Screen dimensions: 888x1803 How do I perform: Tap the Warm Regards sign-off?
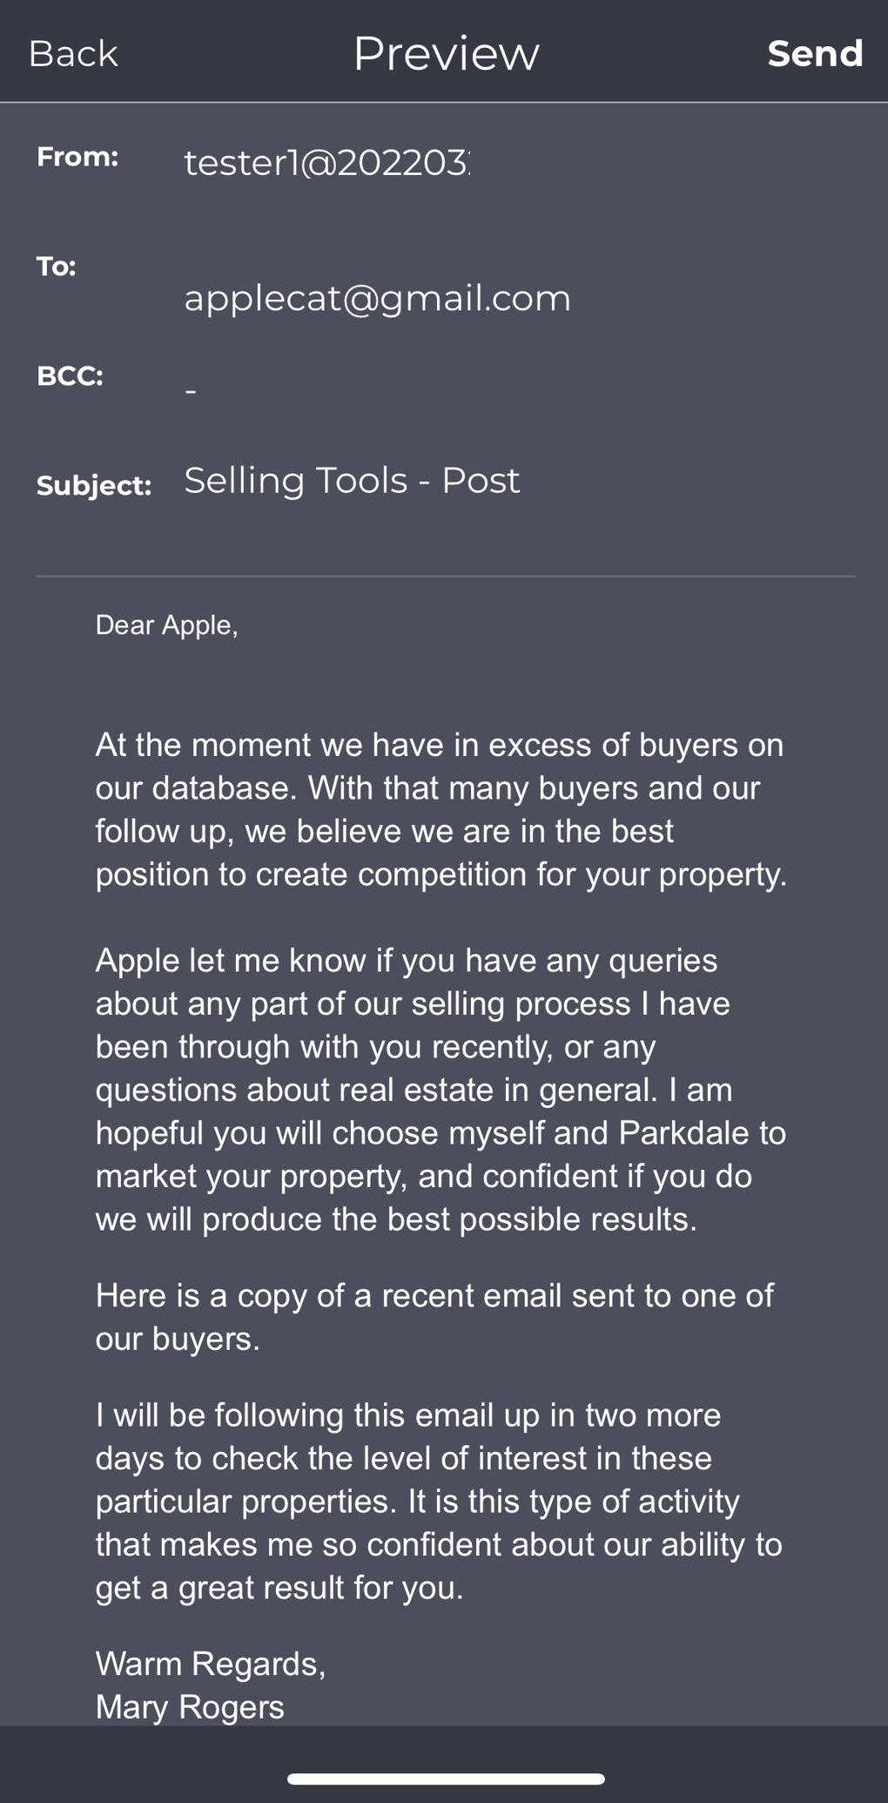click(x=211, y=1664)
